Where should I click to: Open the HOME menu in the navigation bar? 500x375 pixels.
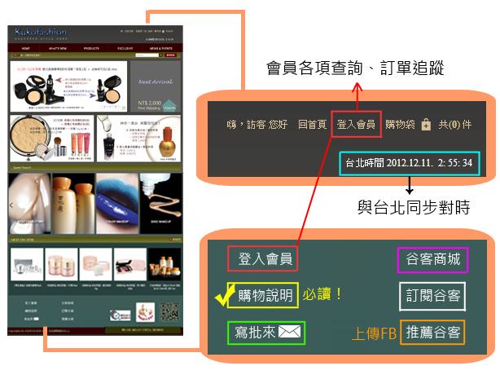26,49
